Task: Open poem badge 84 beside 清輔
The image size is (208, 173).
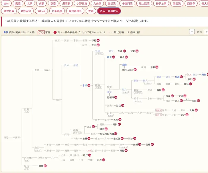Action: coord(152,145)
